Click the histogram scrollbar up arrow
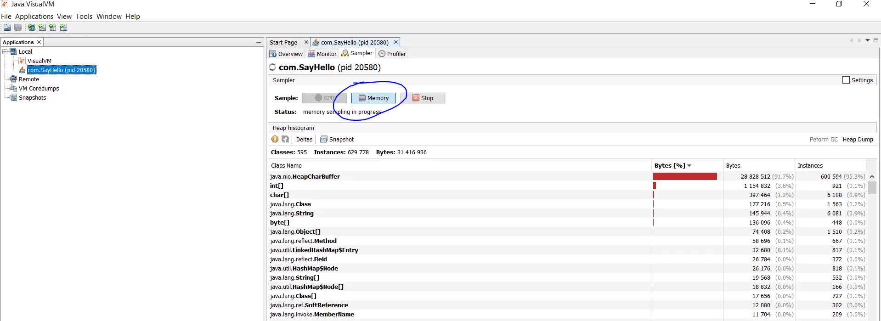Screen dimensions: 881x321 [872, 176]
